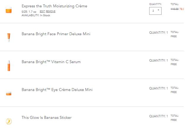Open Banana Bright Face Primer Deluxe Mini title
Viewport: 185px width, 128px height.
[56, 34]
